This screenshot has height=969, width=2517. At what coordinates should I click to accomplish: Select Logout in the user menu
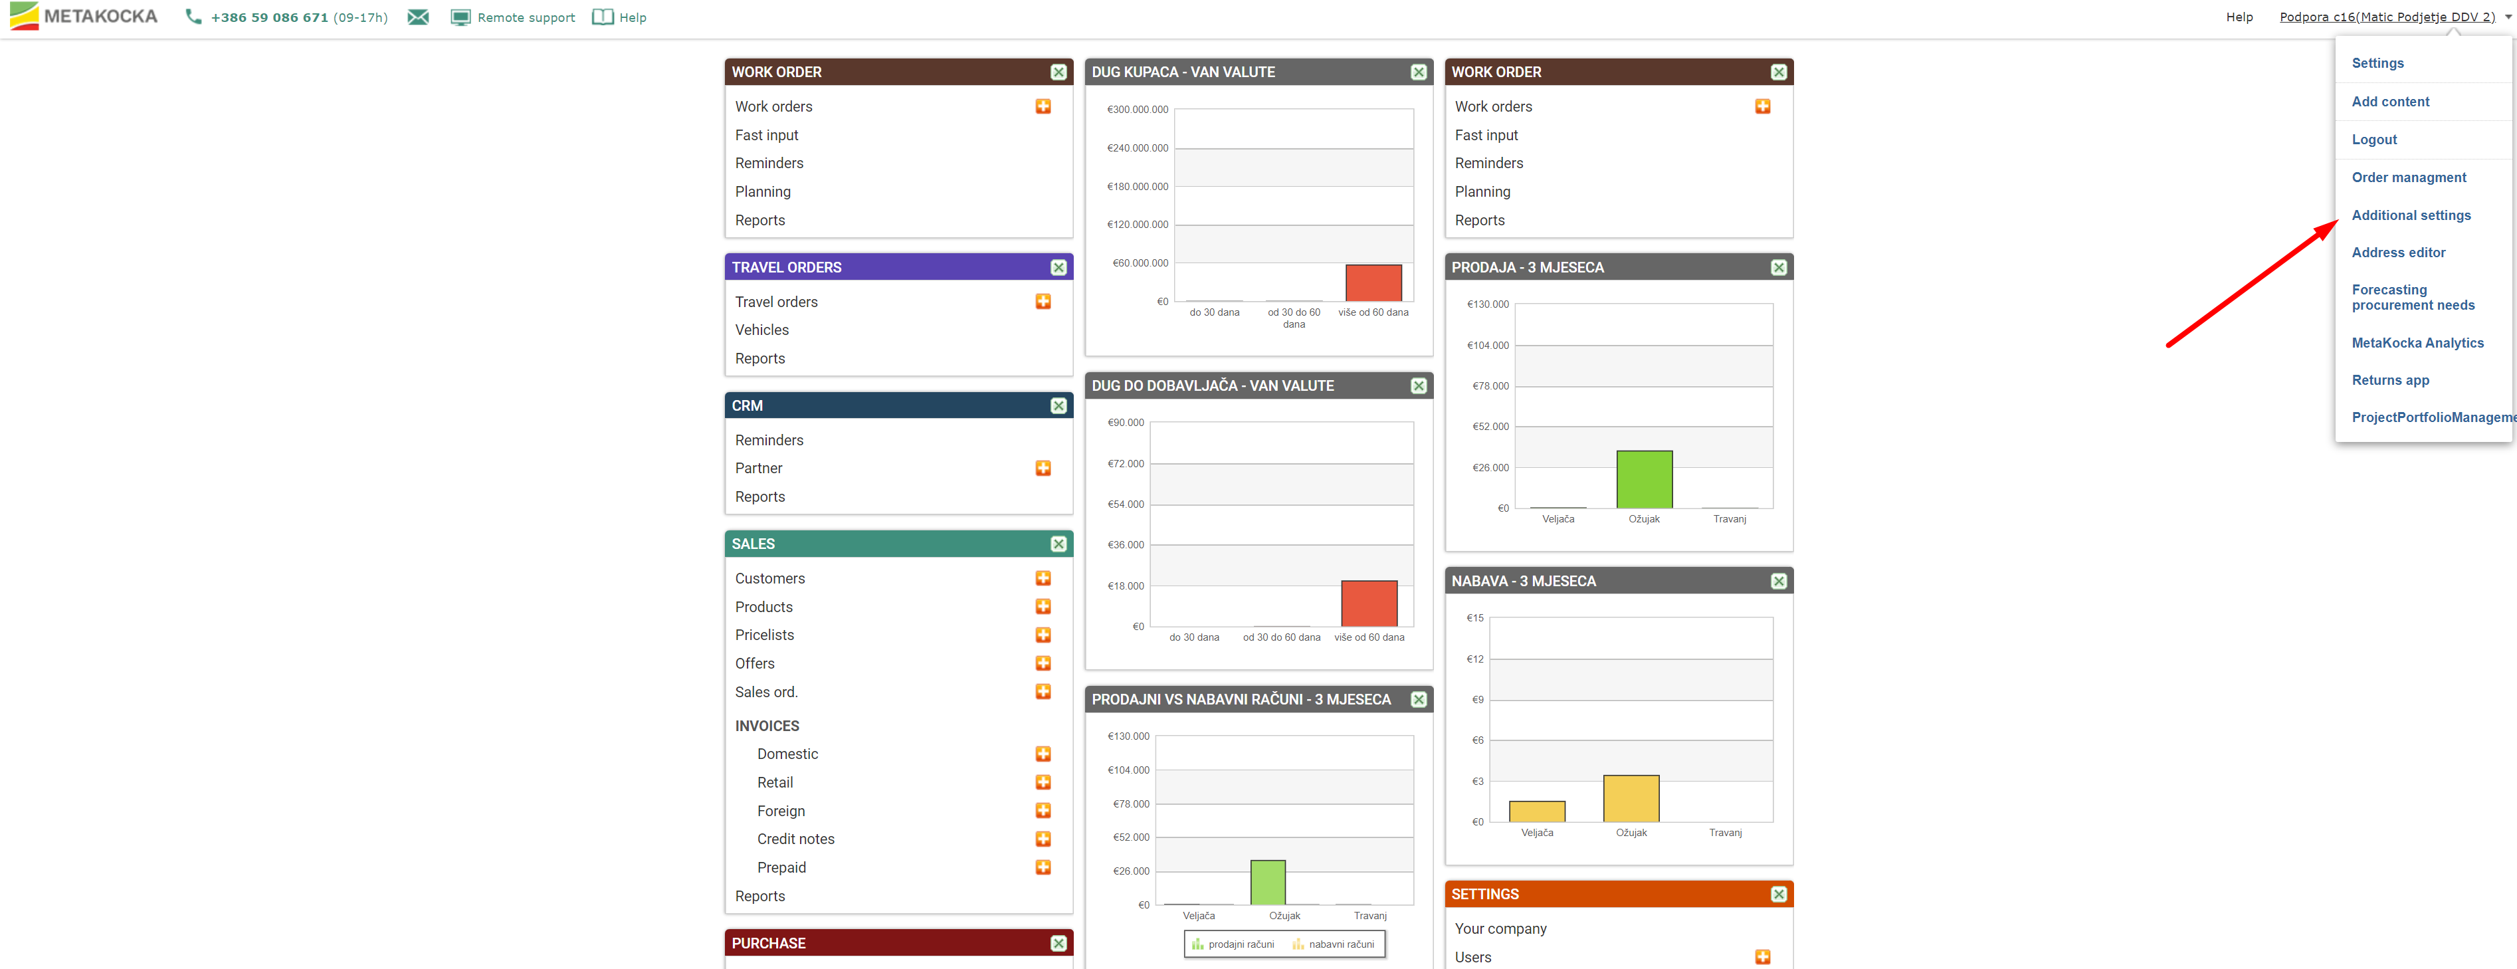click(x=2373, y=140)
